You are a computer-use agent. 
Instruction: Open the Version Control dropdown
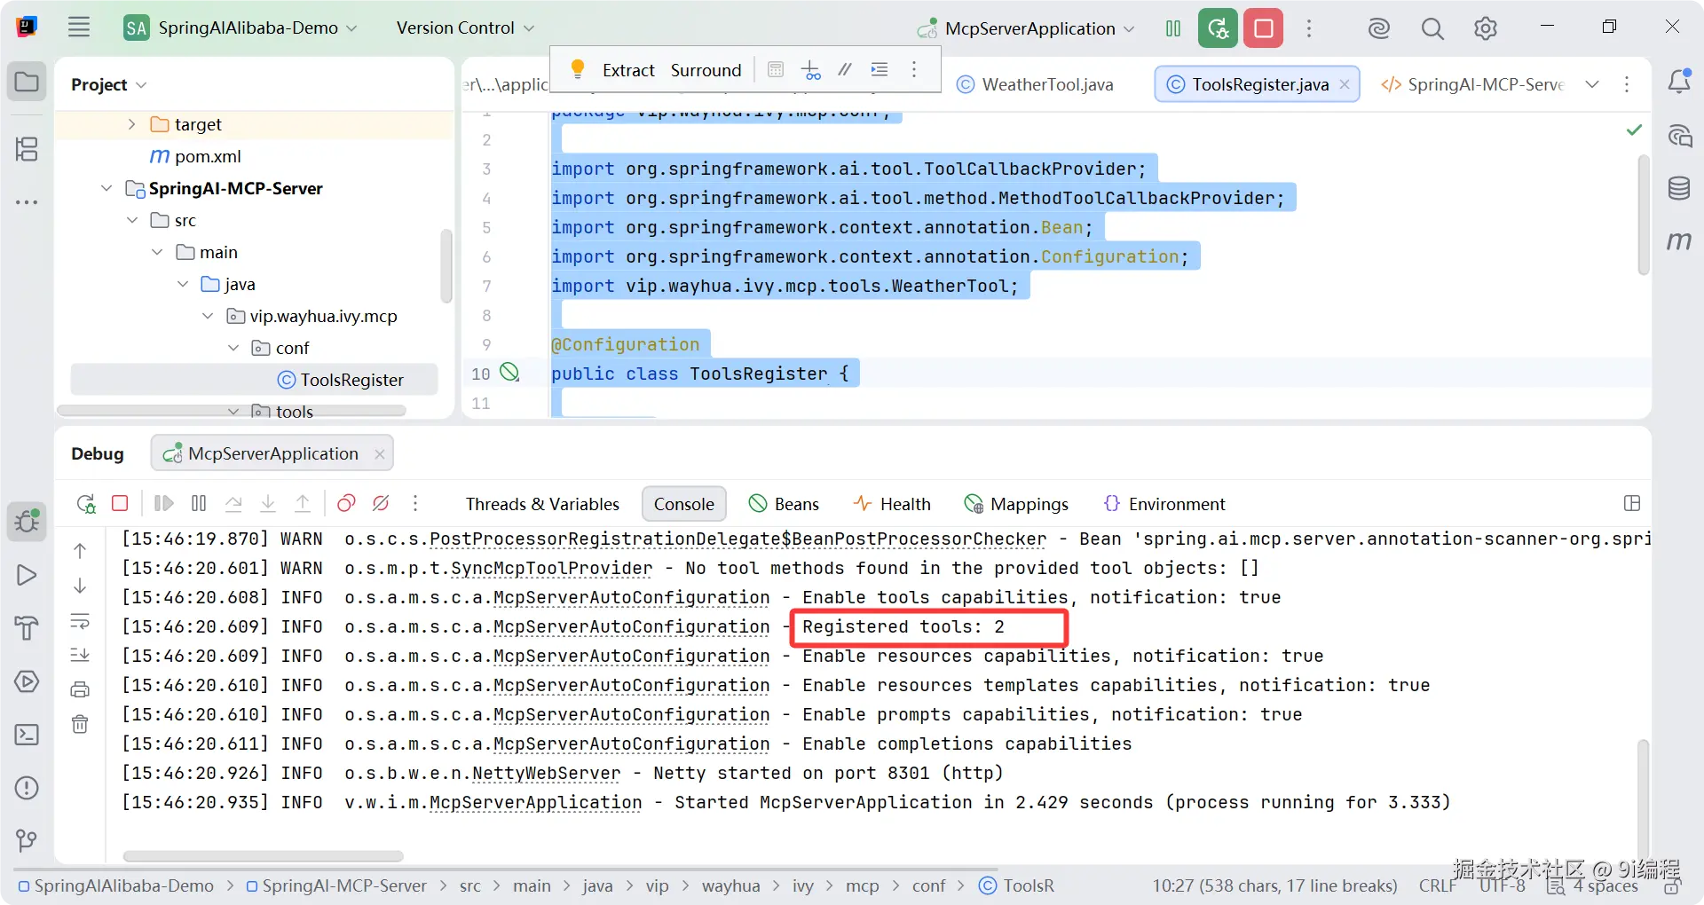pyautogui.click(x=465, y=28)
